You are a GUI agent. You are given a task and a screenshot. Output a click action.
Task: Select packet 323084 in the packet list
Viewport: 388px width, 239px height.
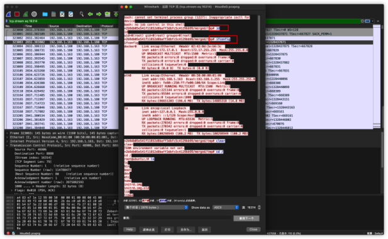pyautogui.click(x=62, y=47)
